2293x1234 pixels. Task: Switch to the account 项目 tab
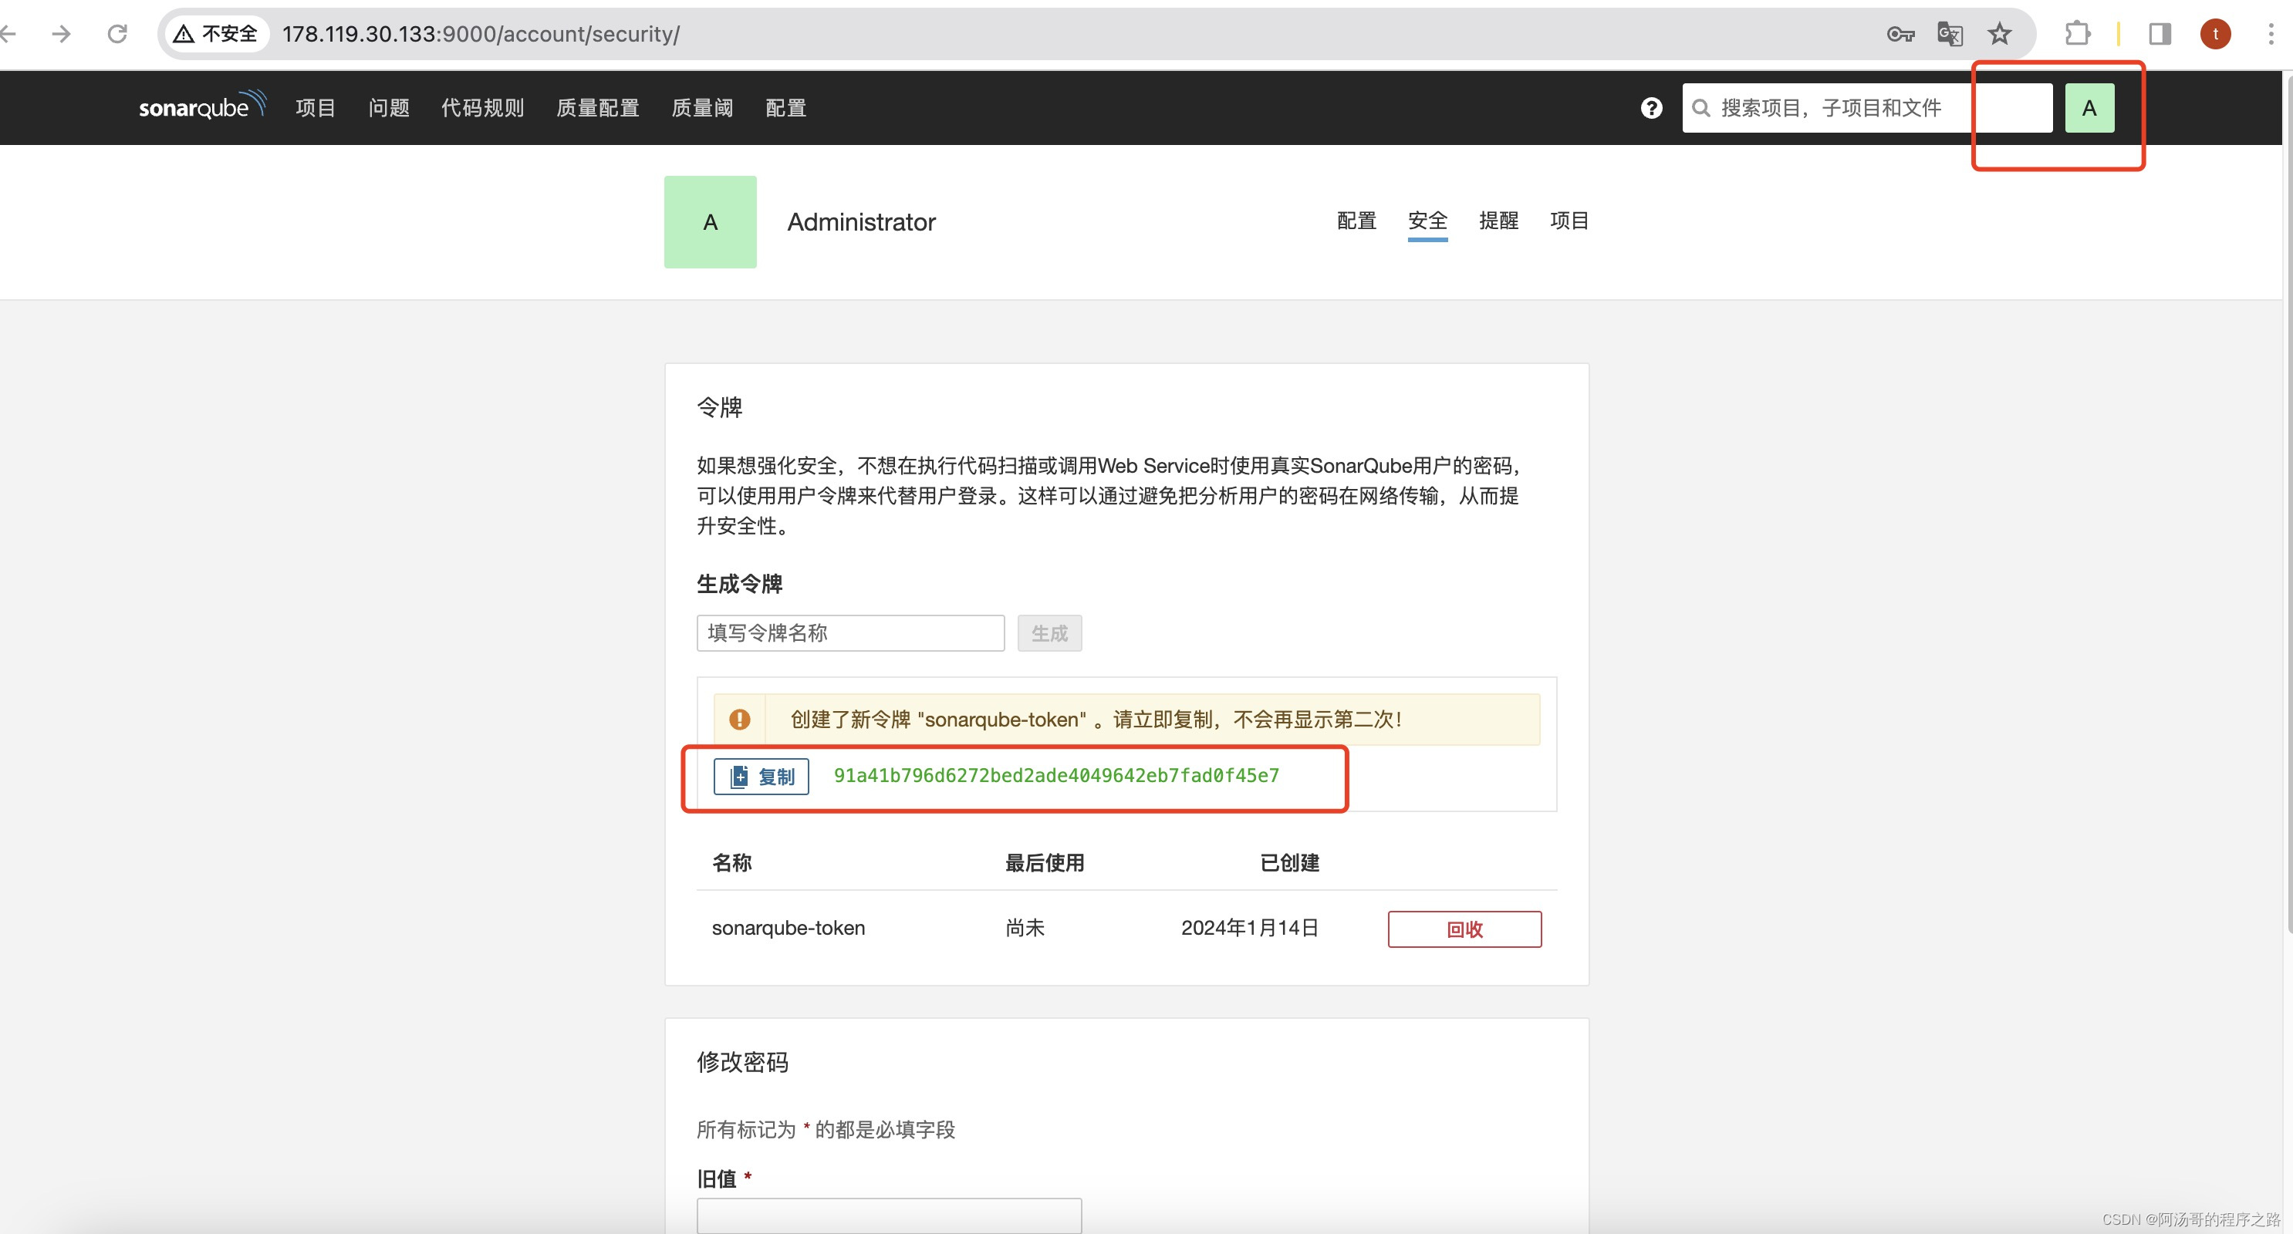[1569, 220]
